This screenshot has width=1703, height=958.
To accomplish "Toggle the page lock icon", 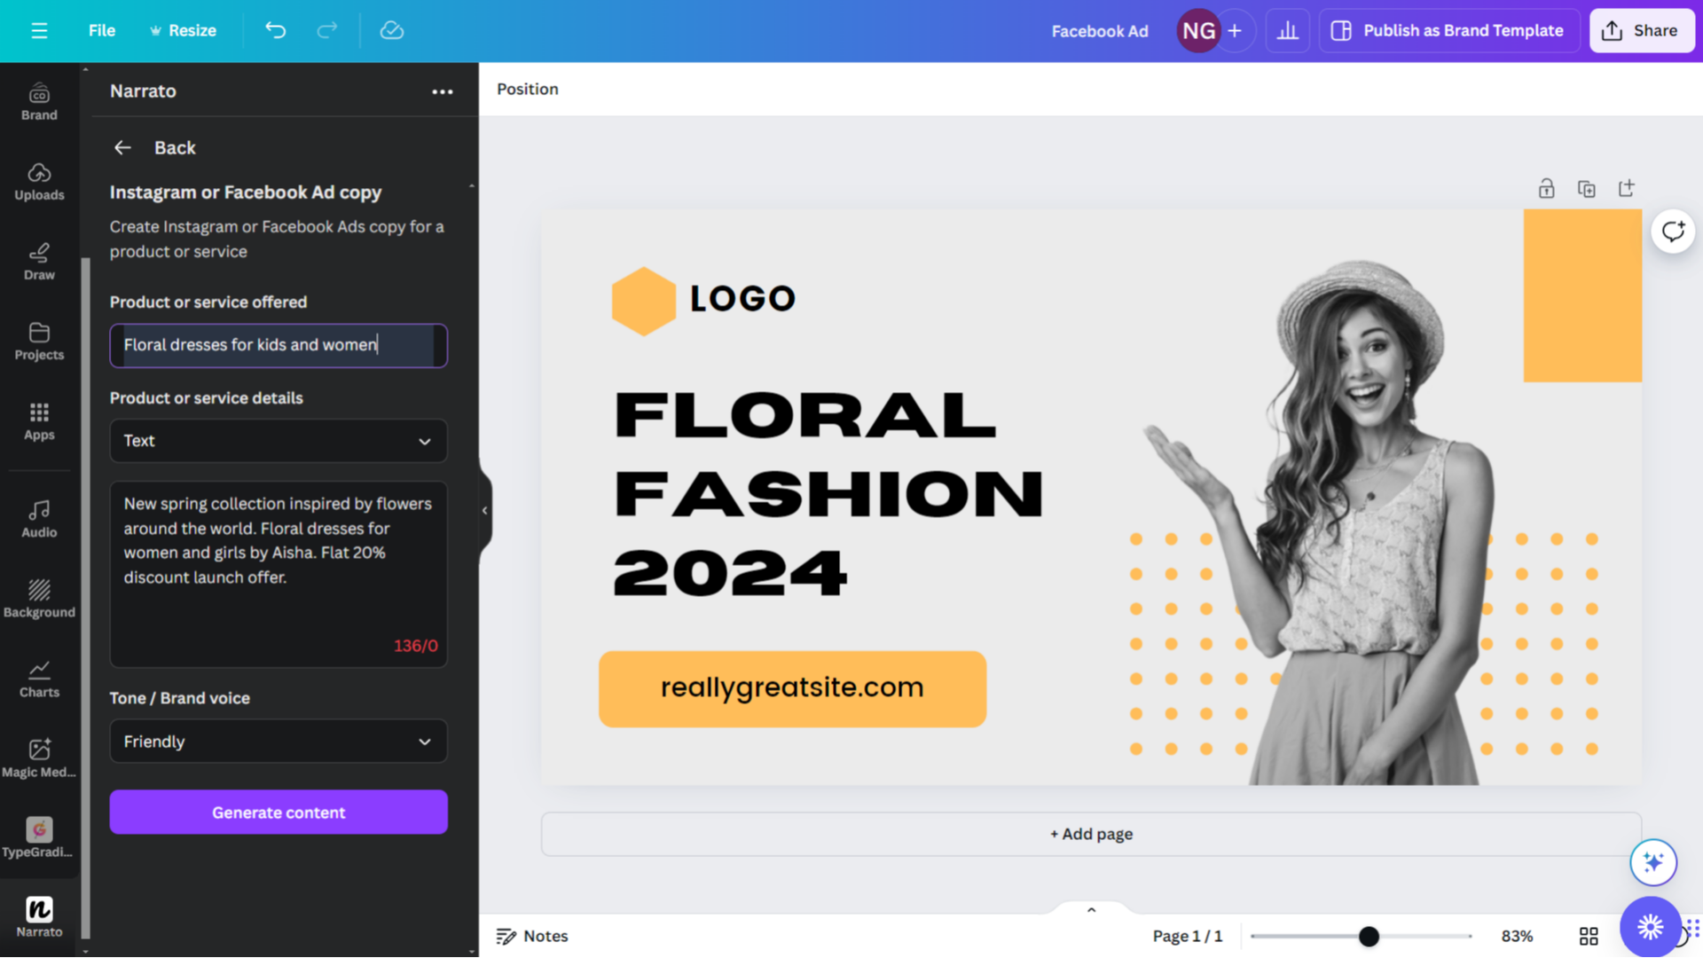I will (x=1546, y=188).
